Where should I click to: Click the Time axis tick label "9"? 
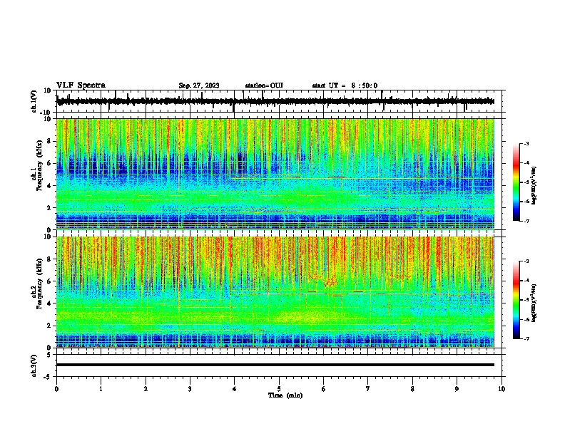[x=457, y=389]
